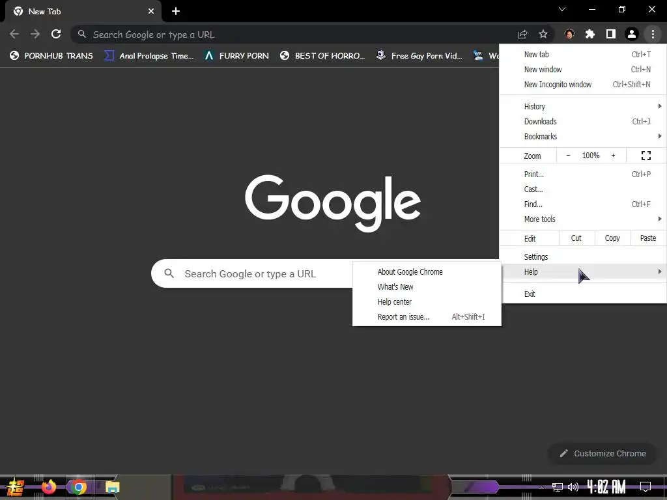Viewport: 667px width, 500px height.
Task: Toggle fullscreen mode icon in the Zoom row
Action: (x=646, y=156)
